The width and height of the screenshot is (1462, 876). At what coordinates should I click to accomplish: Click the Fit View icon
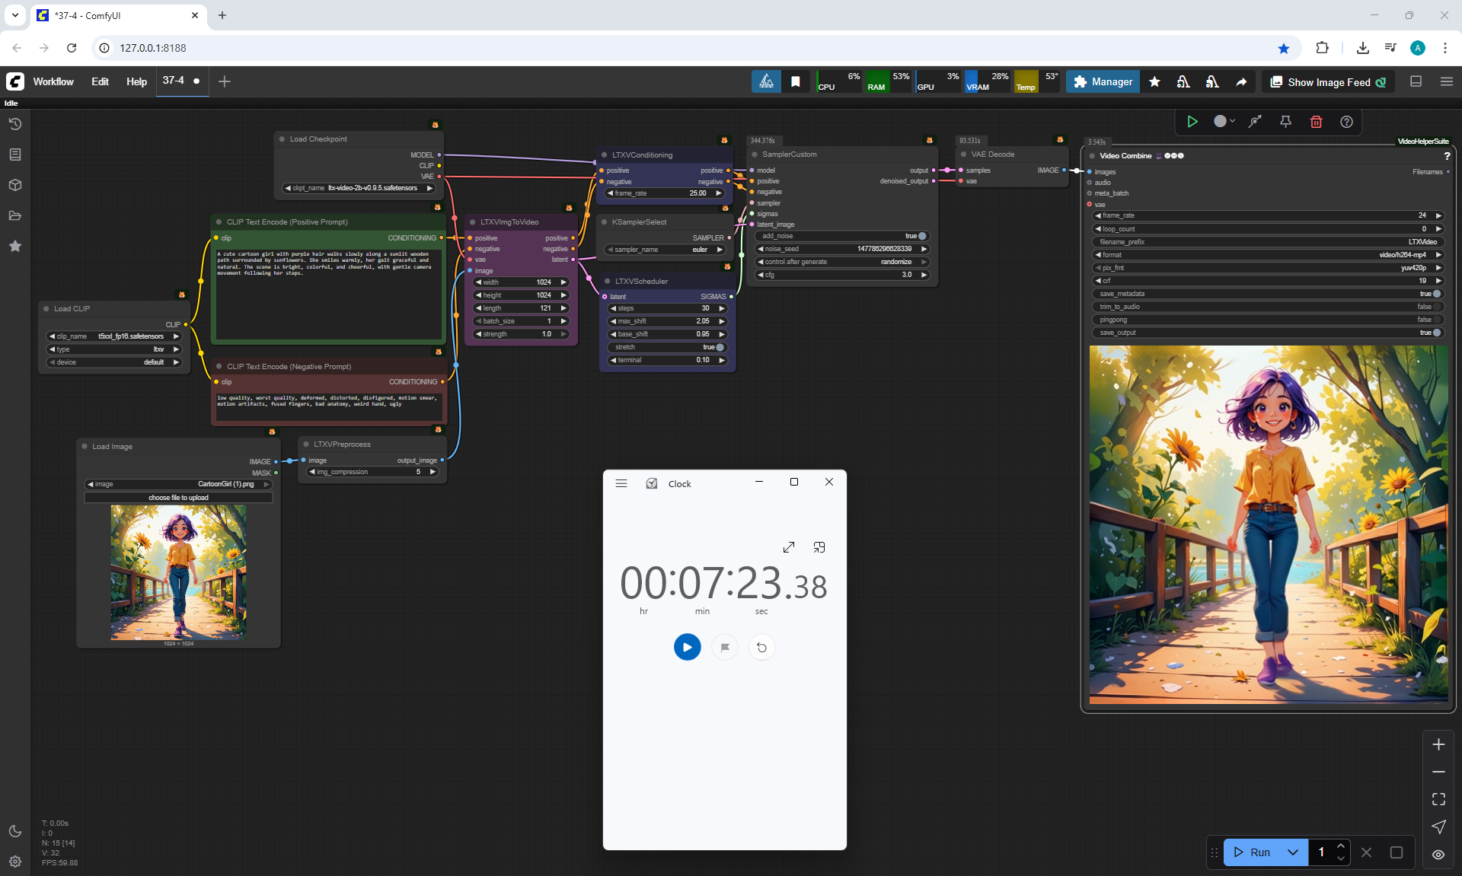1438,799
